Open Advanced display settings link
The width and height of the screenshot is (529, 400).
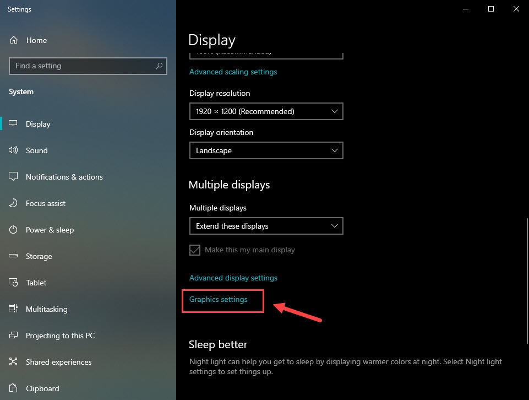[233, 278]
